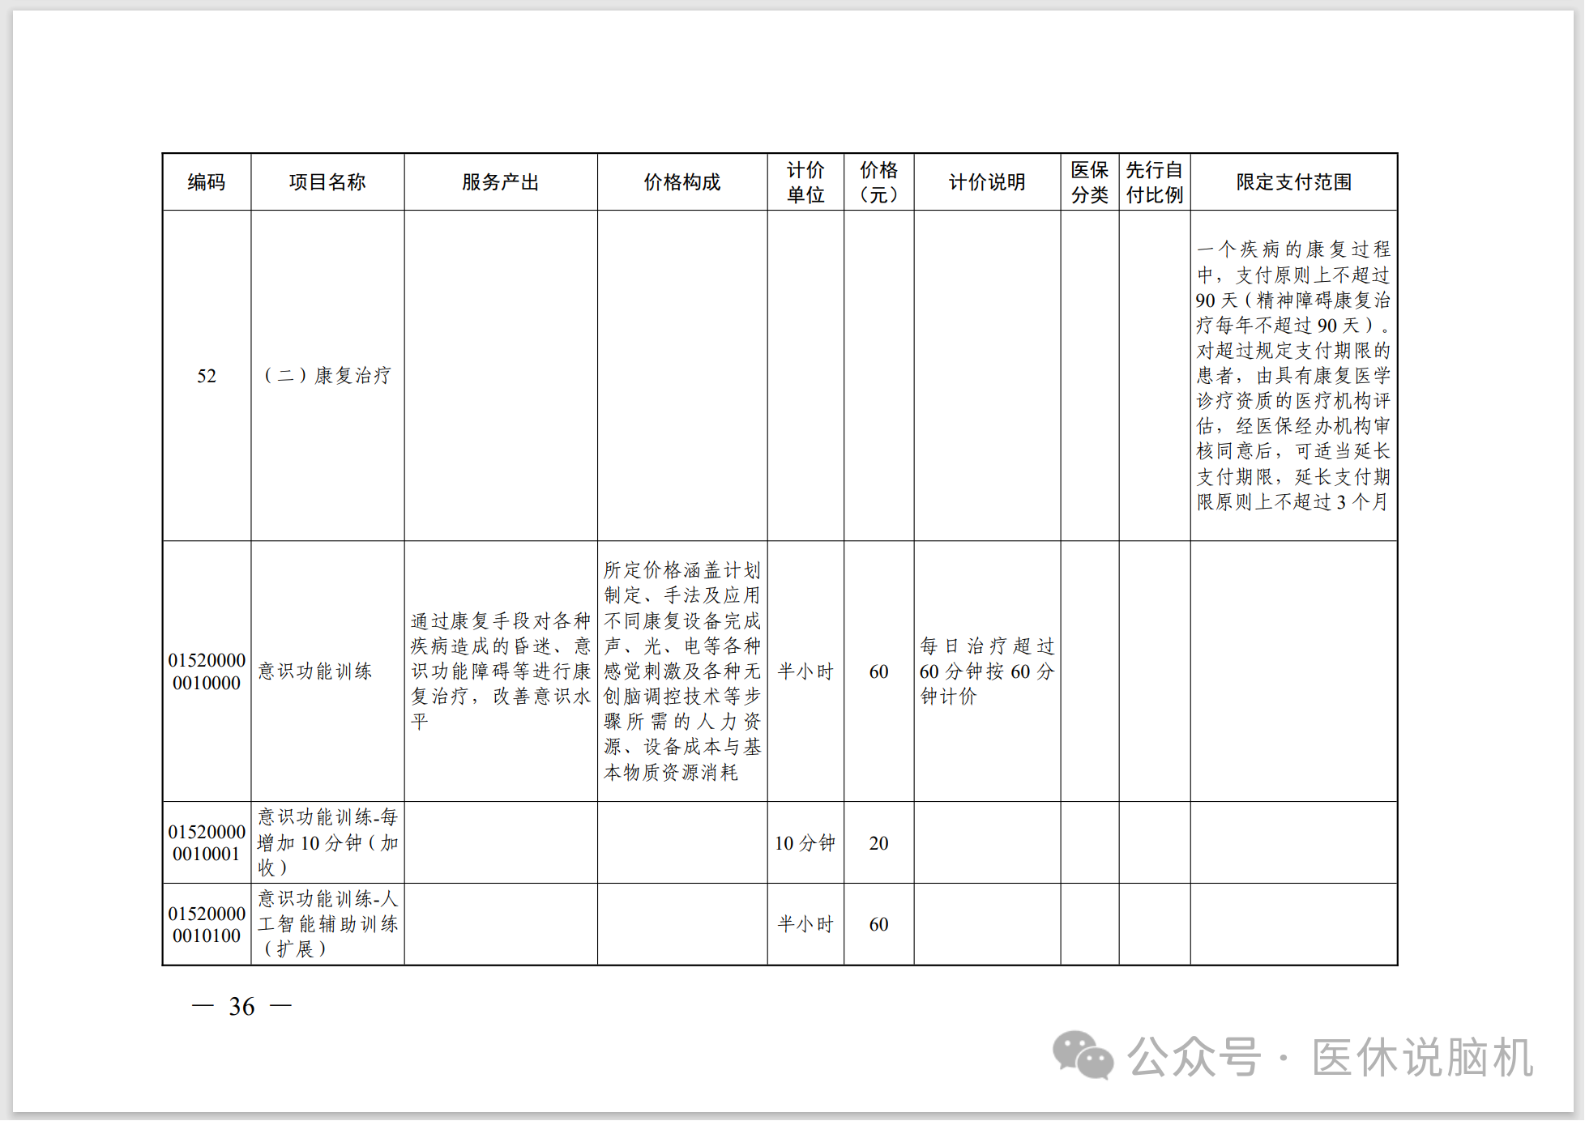Viewport: 1585px width, 1121px height.
Task: Click the 意识功能训练 project name cell
Action: (315, 671)
